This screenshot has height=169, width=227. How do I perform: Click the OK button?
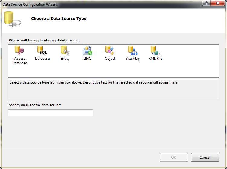174,157
